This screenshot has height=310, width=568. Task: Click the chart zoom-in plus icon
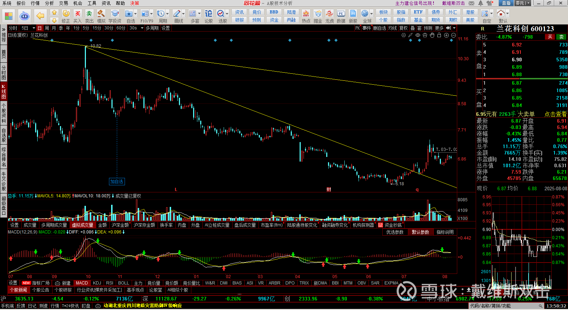(x=446, y=35)
